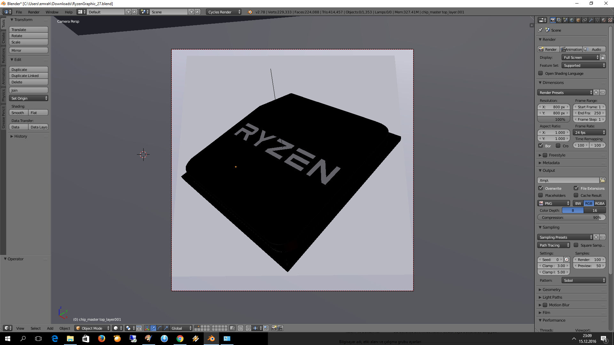Image resolution: width=614 pixels, height=345 pixels.
Task: Open the Cycles Render engine dropdown
Action: [224, 12]
